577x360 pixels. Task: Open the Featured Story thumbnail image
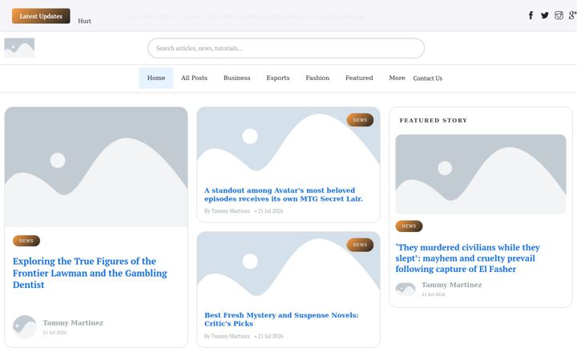481,174
